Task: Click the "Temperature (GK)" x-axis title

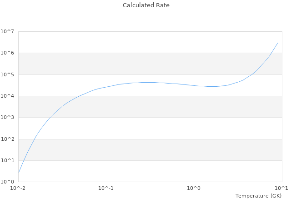Action: tap(258, 196)
